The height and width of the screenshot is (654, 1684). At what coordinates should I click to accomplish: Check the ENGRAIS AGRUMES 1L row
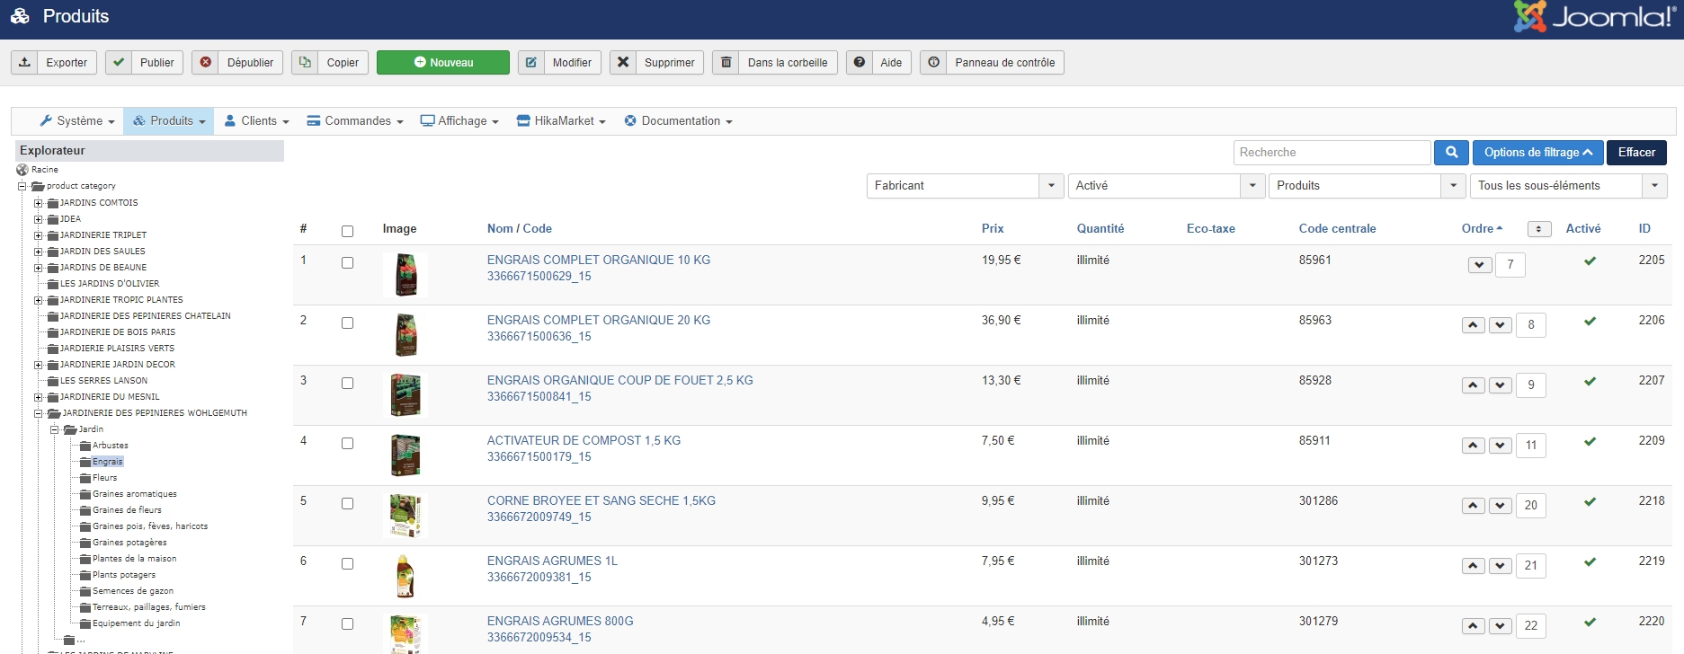point(348,564)
